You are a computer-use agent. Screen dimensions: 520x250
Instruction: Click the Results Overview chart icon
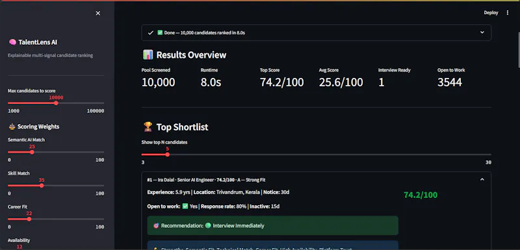(x=148, y=55)
